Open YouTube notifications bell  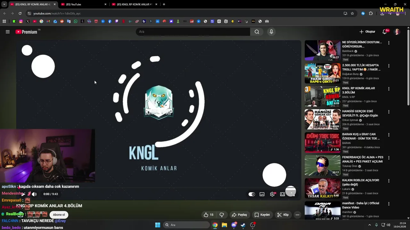[385, 32]
